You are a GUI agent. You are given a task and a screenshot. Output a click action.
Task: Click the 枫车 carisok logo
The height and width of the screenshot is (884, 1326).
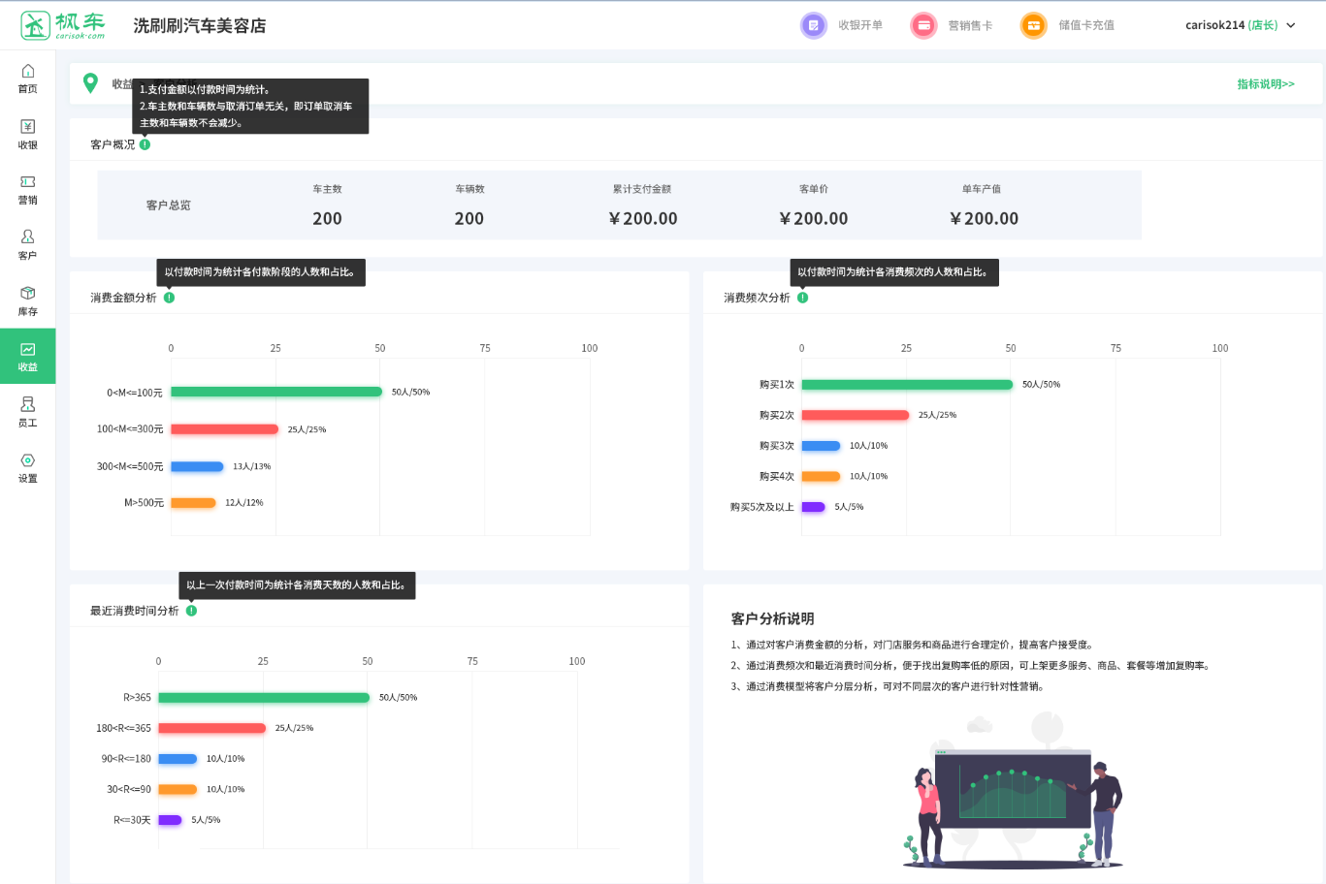(x=63, y=25)
